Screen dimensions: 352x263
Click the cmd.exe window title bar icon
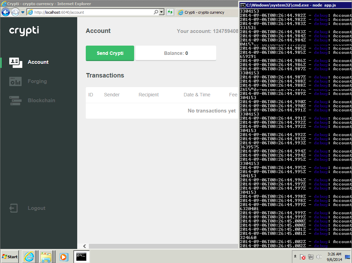click(243, 5)
